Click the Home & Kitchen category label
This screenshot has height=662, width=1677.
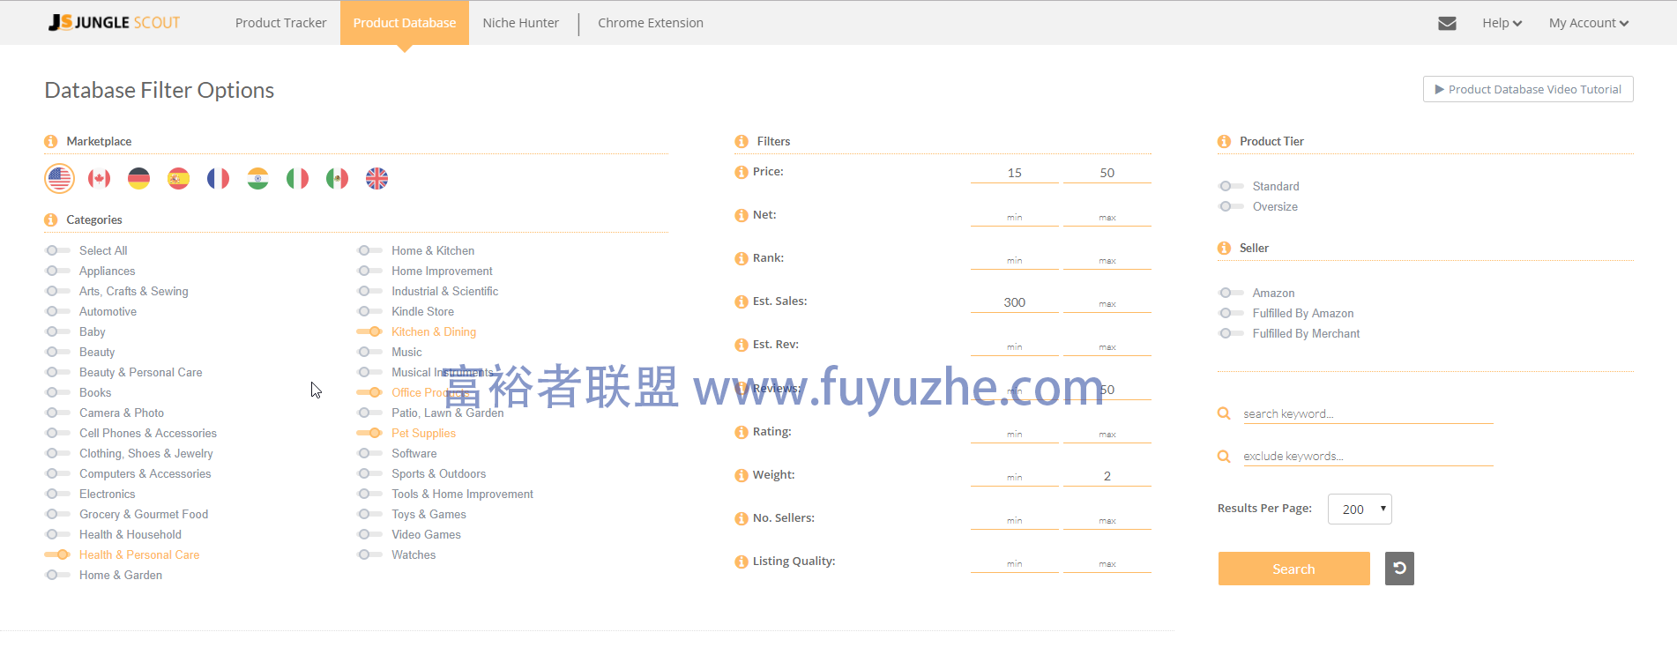433,250
